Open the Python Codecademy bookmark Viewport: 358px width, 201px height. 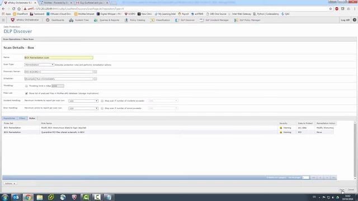click(266, 14)
